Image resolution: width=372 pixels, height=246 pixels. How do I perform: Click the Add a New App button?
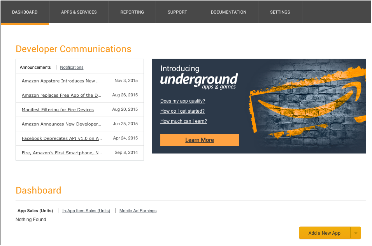(324, 233)
